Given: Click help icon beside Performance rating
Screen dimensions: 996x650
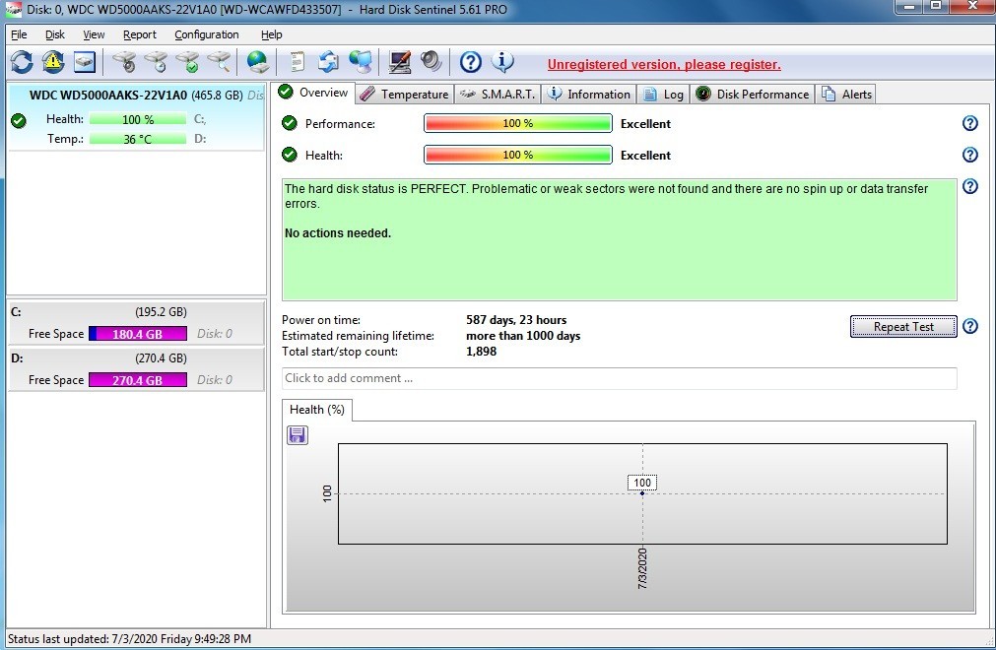Looking at the screenshot, I should (969, 123).
